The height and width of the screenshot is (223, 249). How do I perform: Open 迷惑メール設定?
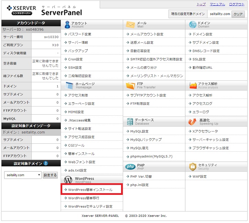[142, 43]
